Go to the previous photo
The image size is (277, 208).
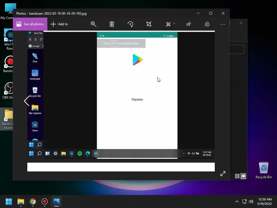(27, 101)
